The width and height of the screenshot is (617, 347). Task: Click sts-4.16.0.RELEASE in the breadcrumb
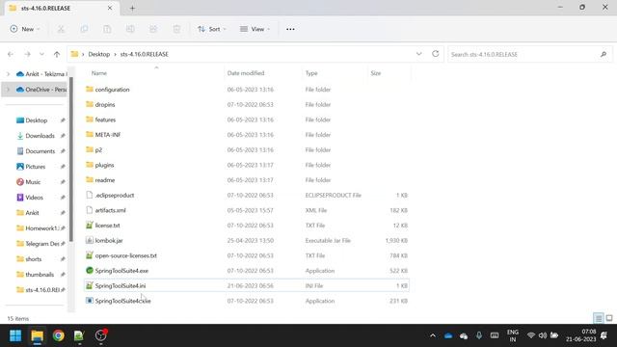(x=144, y=54)
